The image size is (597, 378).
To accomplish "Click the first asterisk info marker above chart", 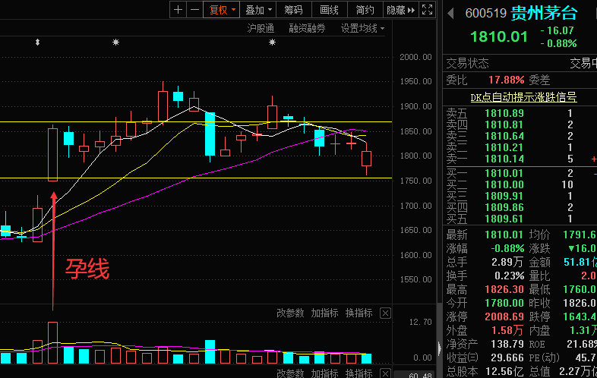I will (115, 43).
